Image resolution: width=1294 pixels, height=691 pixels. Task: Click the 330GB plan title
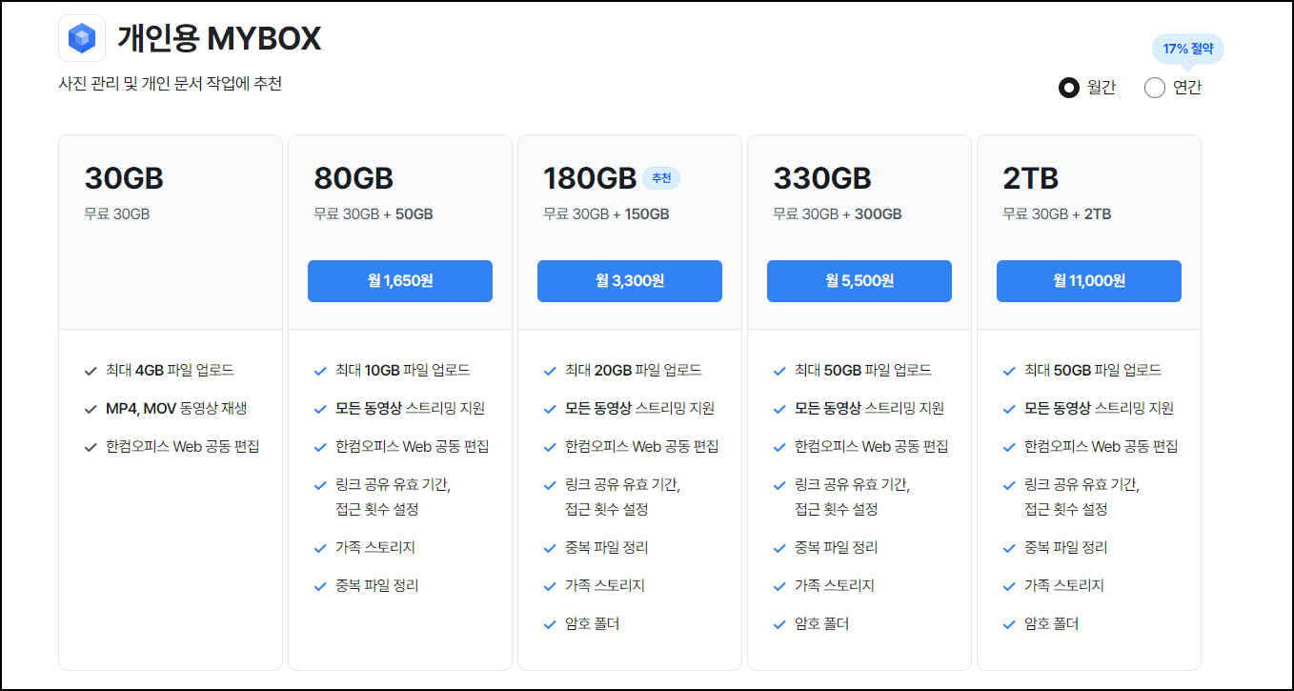coord(822,178)
